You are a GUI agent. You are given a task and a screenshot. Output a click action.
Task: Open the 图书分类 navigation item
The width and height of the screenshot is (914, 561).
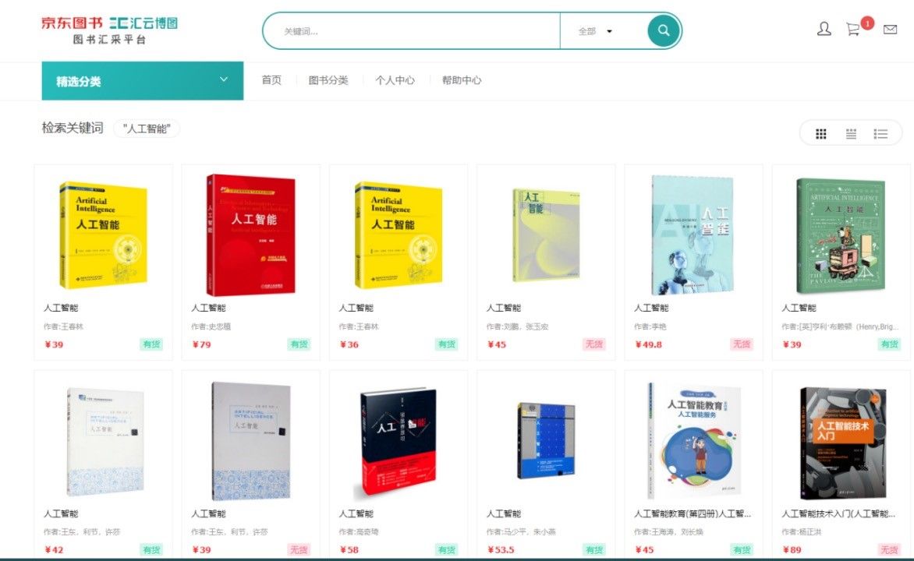click(x=328, y=80)
